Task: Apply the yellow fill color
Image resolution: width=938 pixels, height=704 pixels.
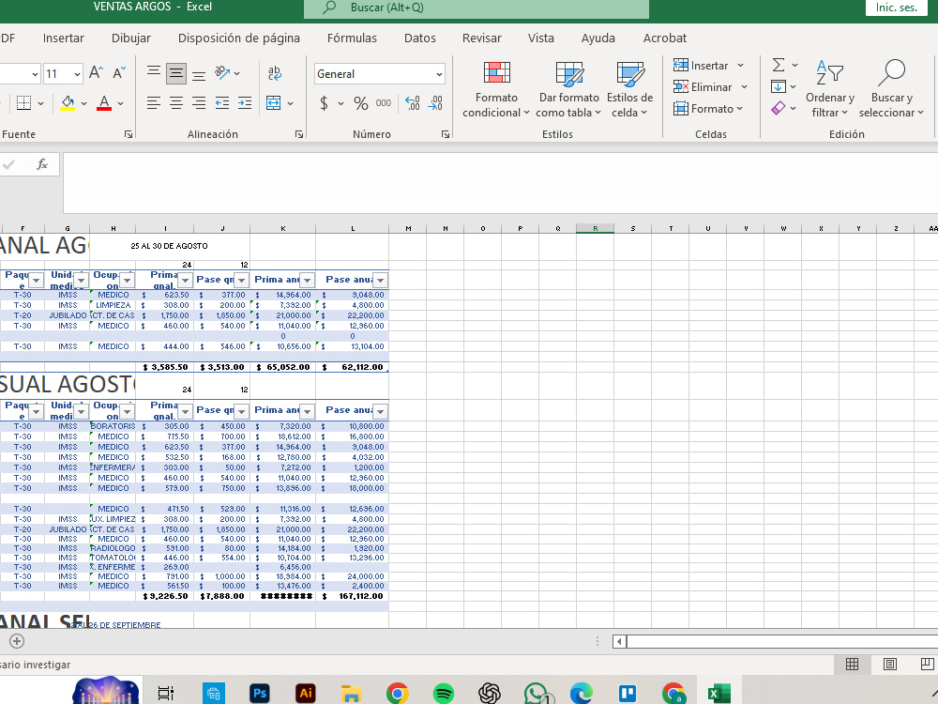Action: [x=68, y=103]
